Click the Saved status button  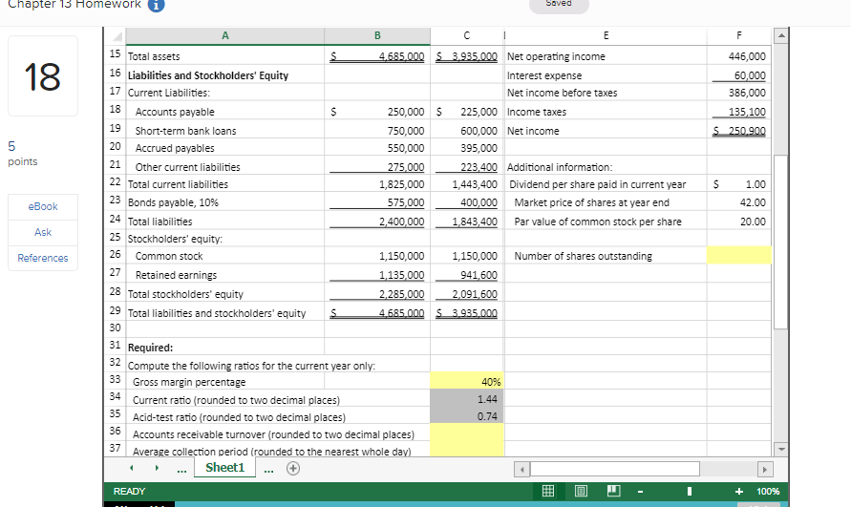pos(559,5)
